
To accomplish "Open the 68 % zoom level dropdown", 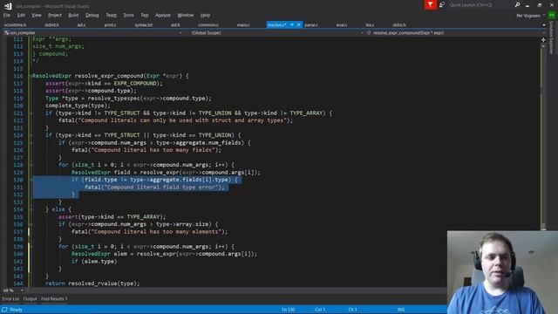I will tap(13, 290).
